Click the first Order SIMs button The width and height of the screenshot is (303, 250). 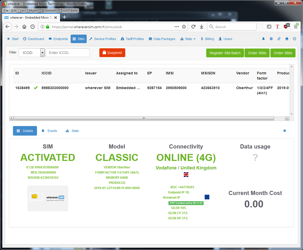[257, 53]
